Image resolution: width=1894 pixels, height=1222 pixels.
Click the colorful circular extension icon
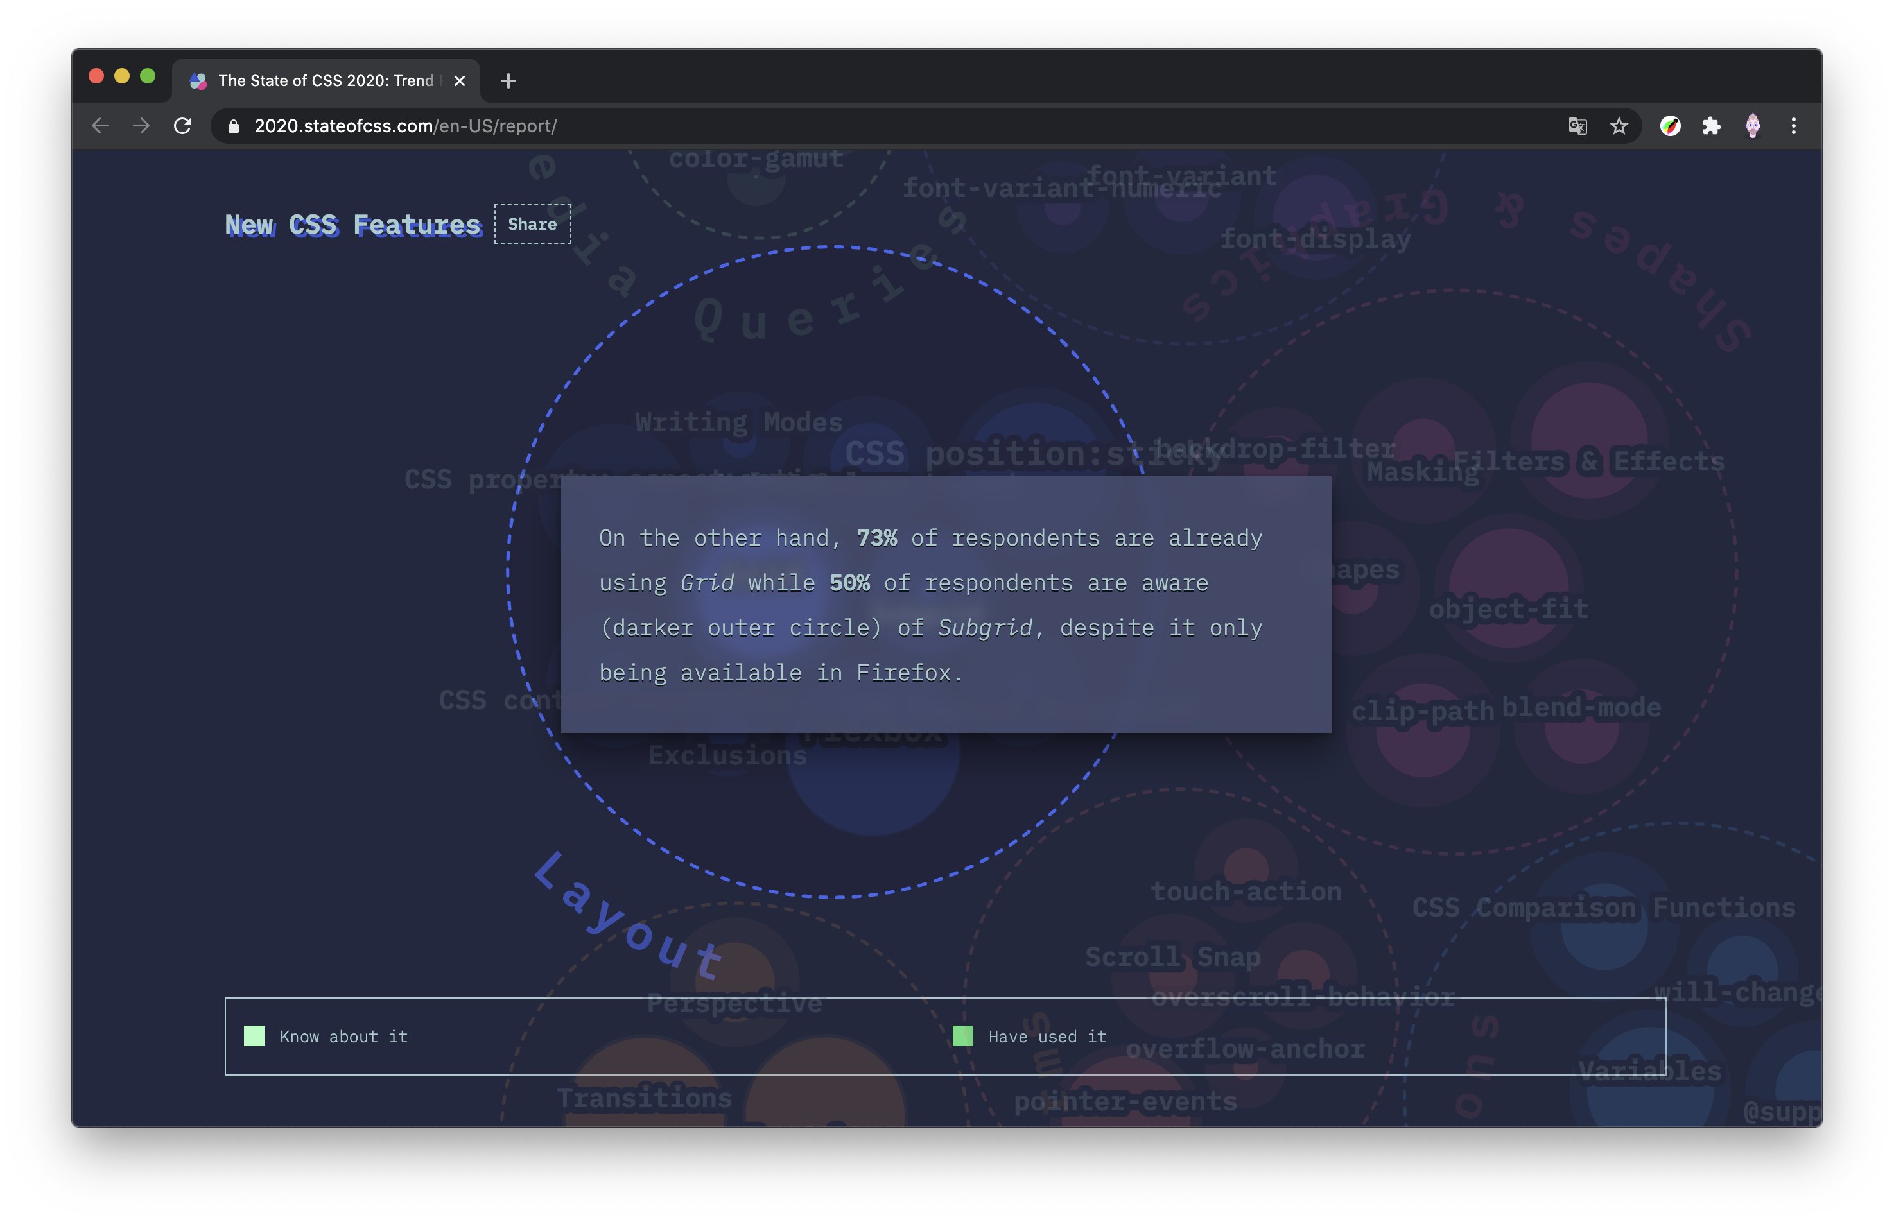[x=1670, y=125]
